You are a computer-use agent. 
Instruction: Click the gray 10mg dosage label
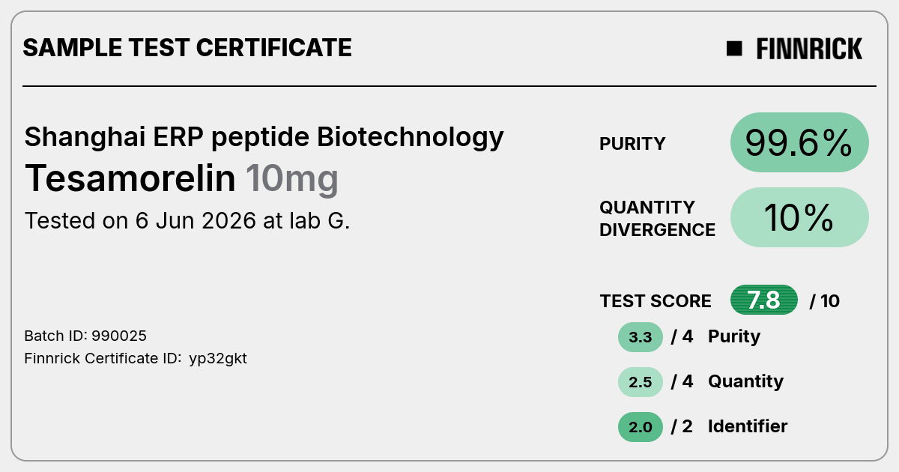pyautogui.click(x=292, y=180)
